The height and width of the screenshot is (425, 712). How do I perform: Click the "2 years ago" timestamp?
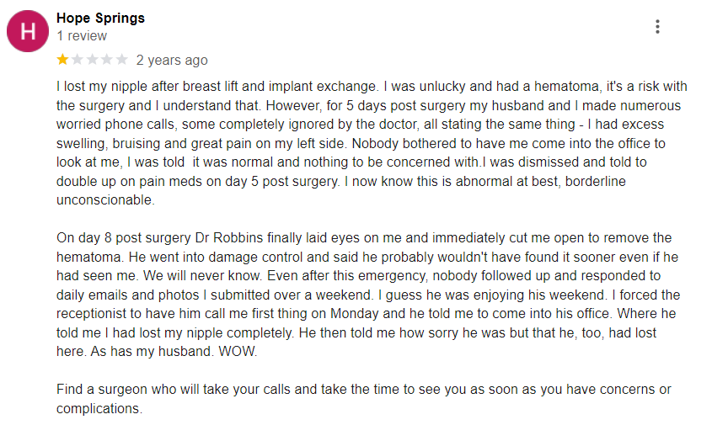[x=172, y=61]
